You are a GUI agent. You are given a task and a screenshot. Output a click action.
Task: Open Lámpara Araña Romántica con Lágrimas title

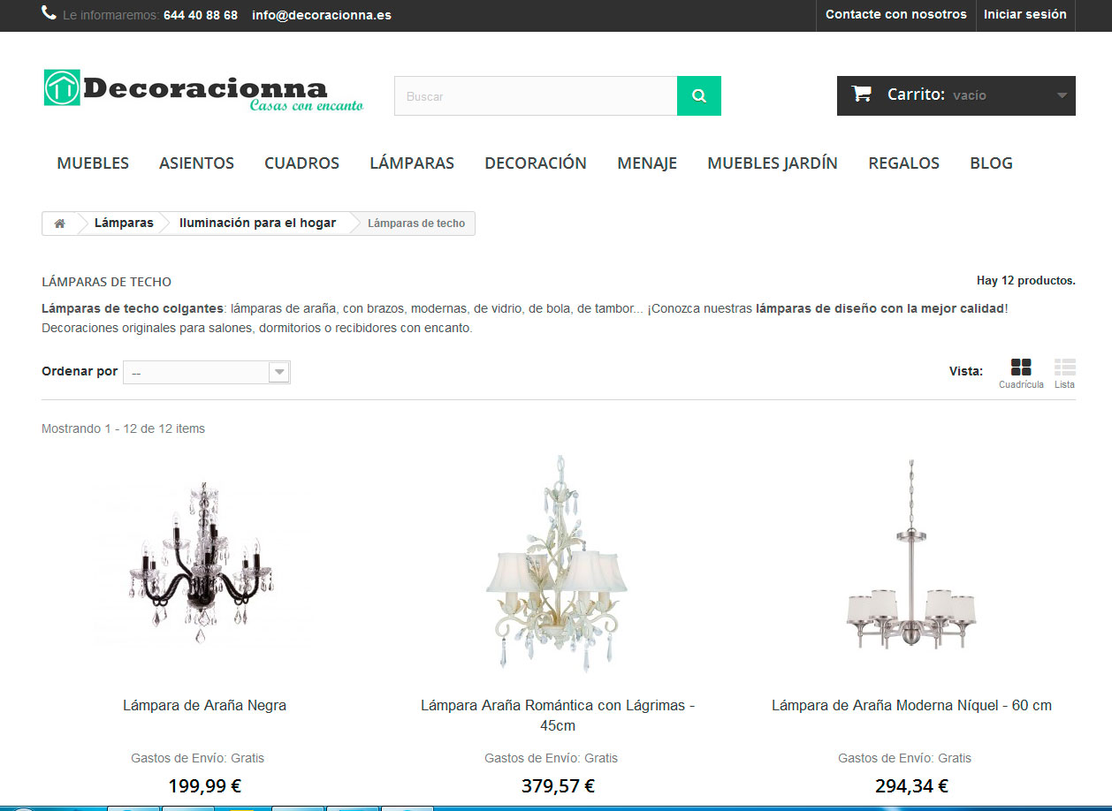(558, 716)
